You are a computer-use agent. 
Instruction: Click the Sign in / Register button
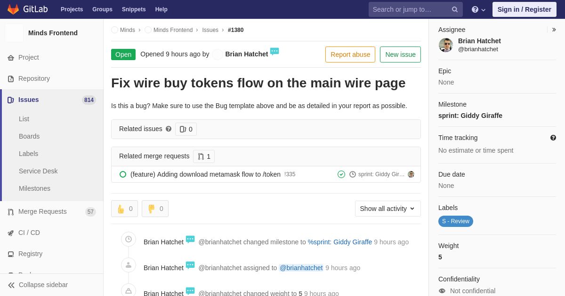pyautogui.click(x=525, y=9)
